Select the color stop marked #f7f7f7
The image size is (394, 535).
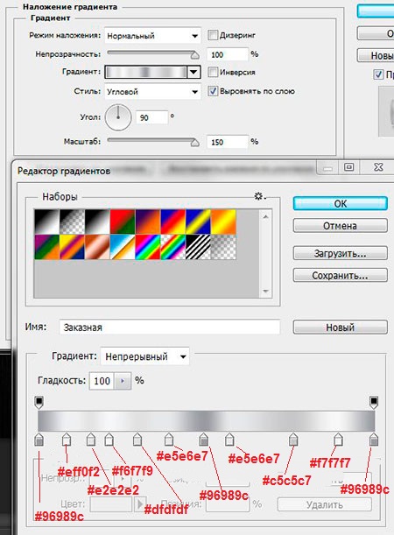coord(338,440)
